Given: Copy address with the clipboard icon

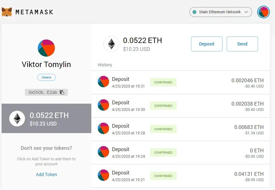Looking at the screenshot, I should [x=62, y=92].
